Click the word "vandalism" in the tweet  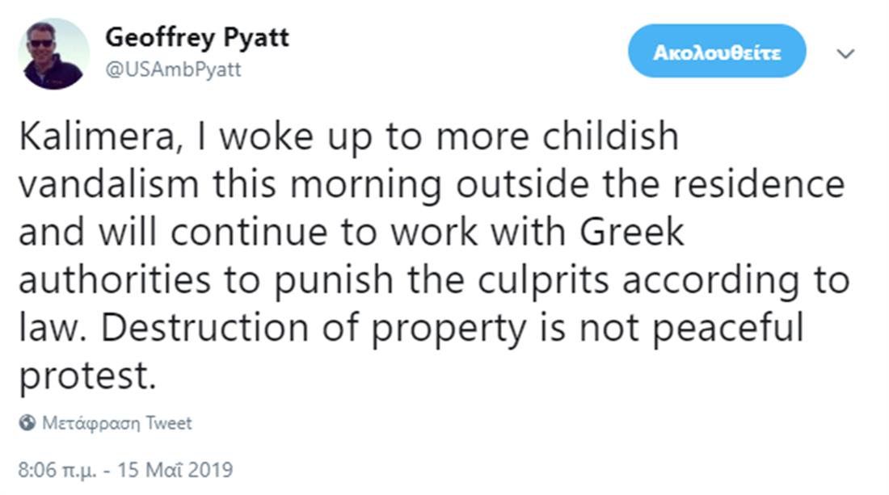tap(108, 186)
